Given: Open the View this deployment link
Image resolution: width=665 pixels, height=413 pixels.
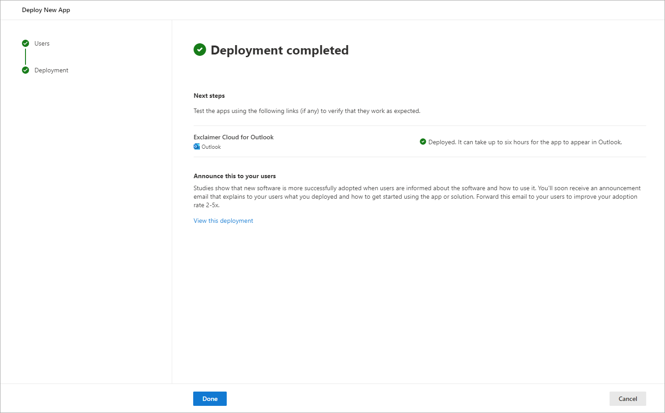Looking at the screenshot, I should click(223, 221).
